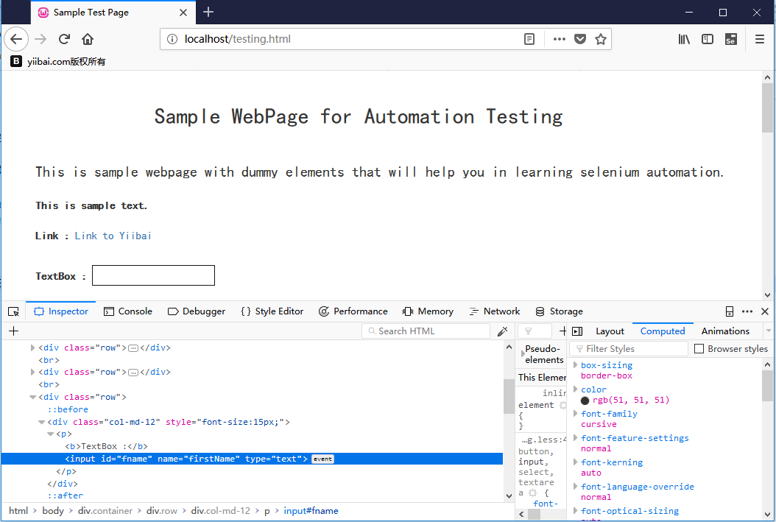Switch to the Layout sidebar tab
This screenshot has height=522, width=776.
[610, 331]
